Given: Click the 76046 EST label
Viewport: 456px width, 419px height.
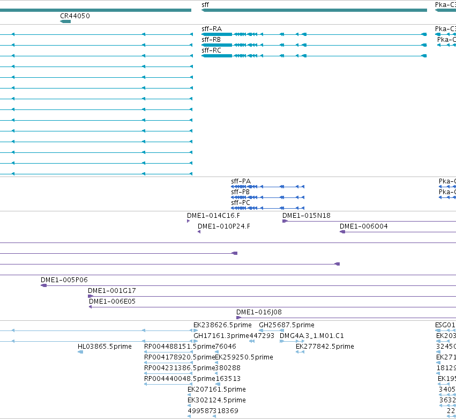Looking at the screenshot, I should (x=226, y=347).
